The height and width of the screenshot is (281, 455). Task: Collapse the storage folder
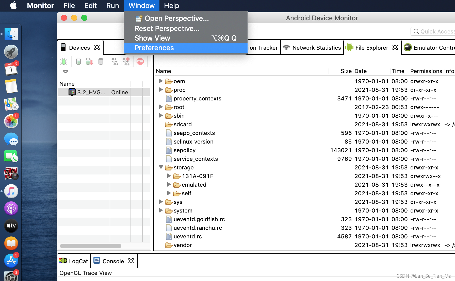(161, 167)
